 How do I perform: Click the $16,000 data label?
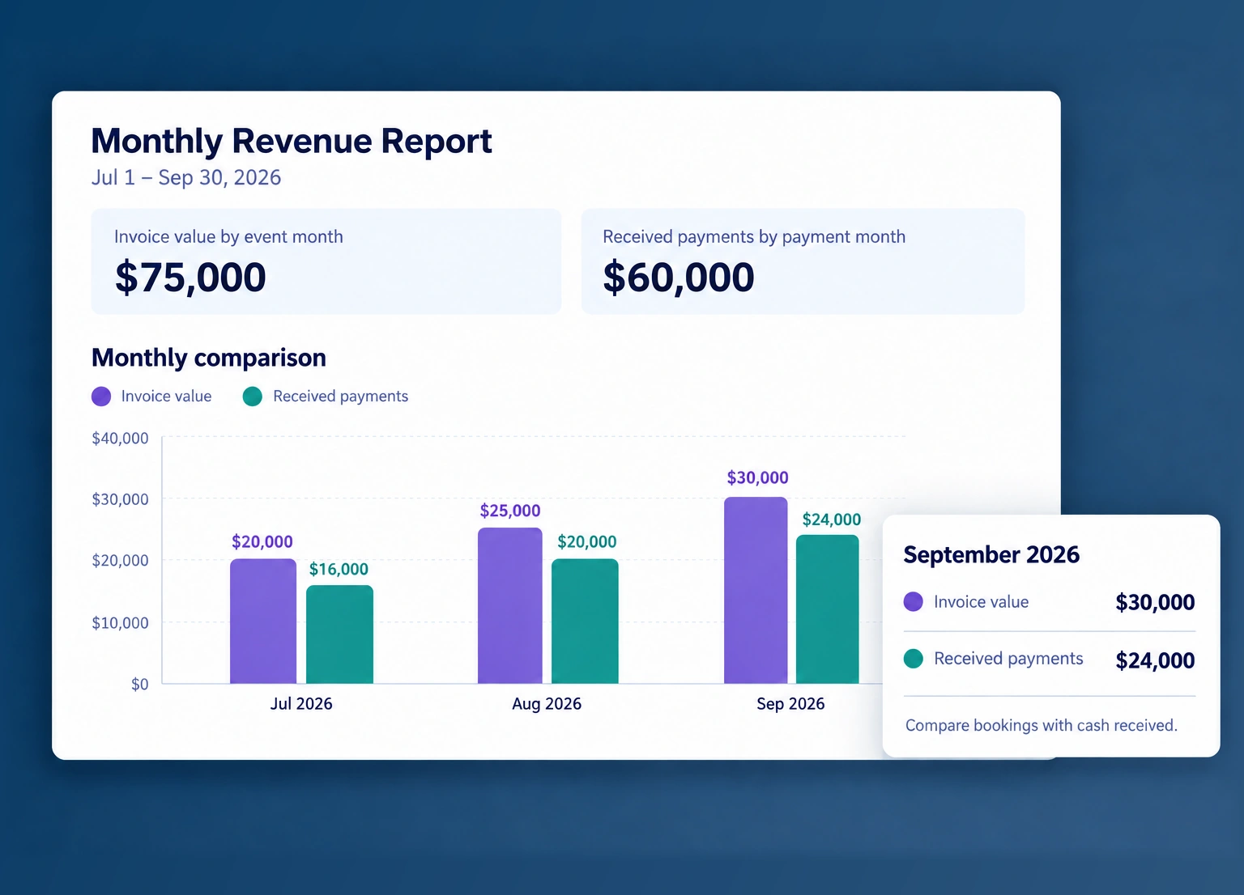coord(339,570)
